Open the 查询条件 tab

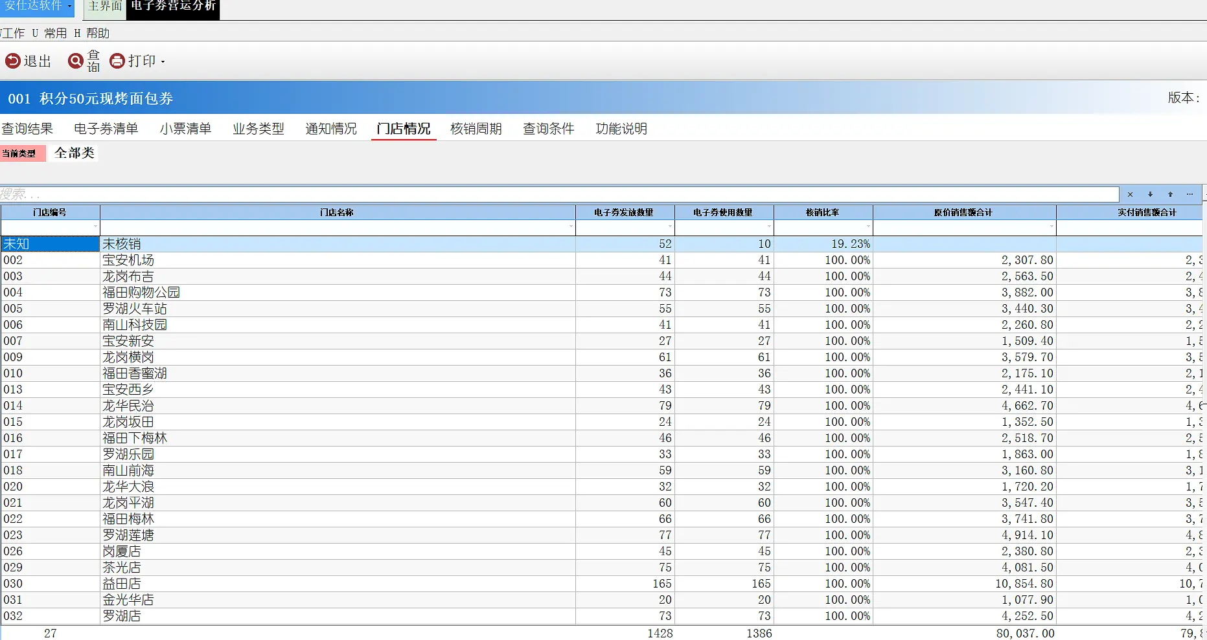[x=549, y=129]
